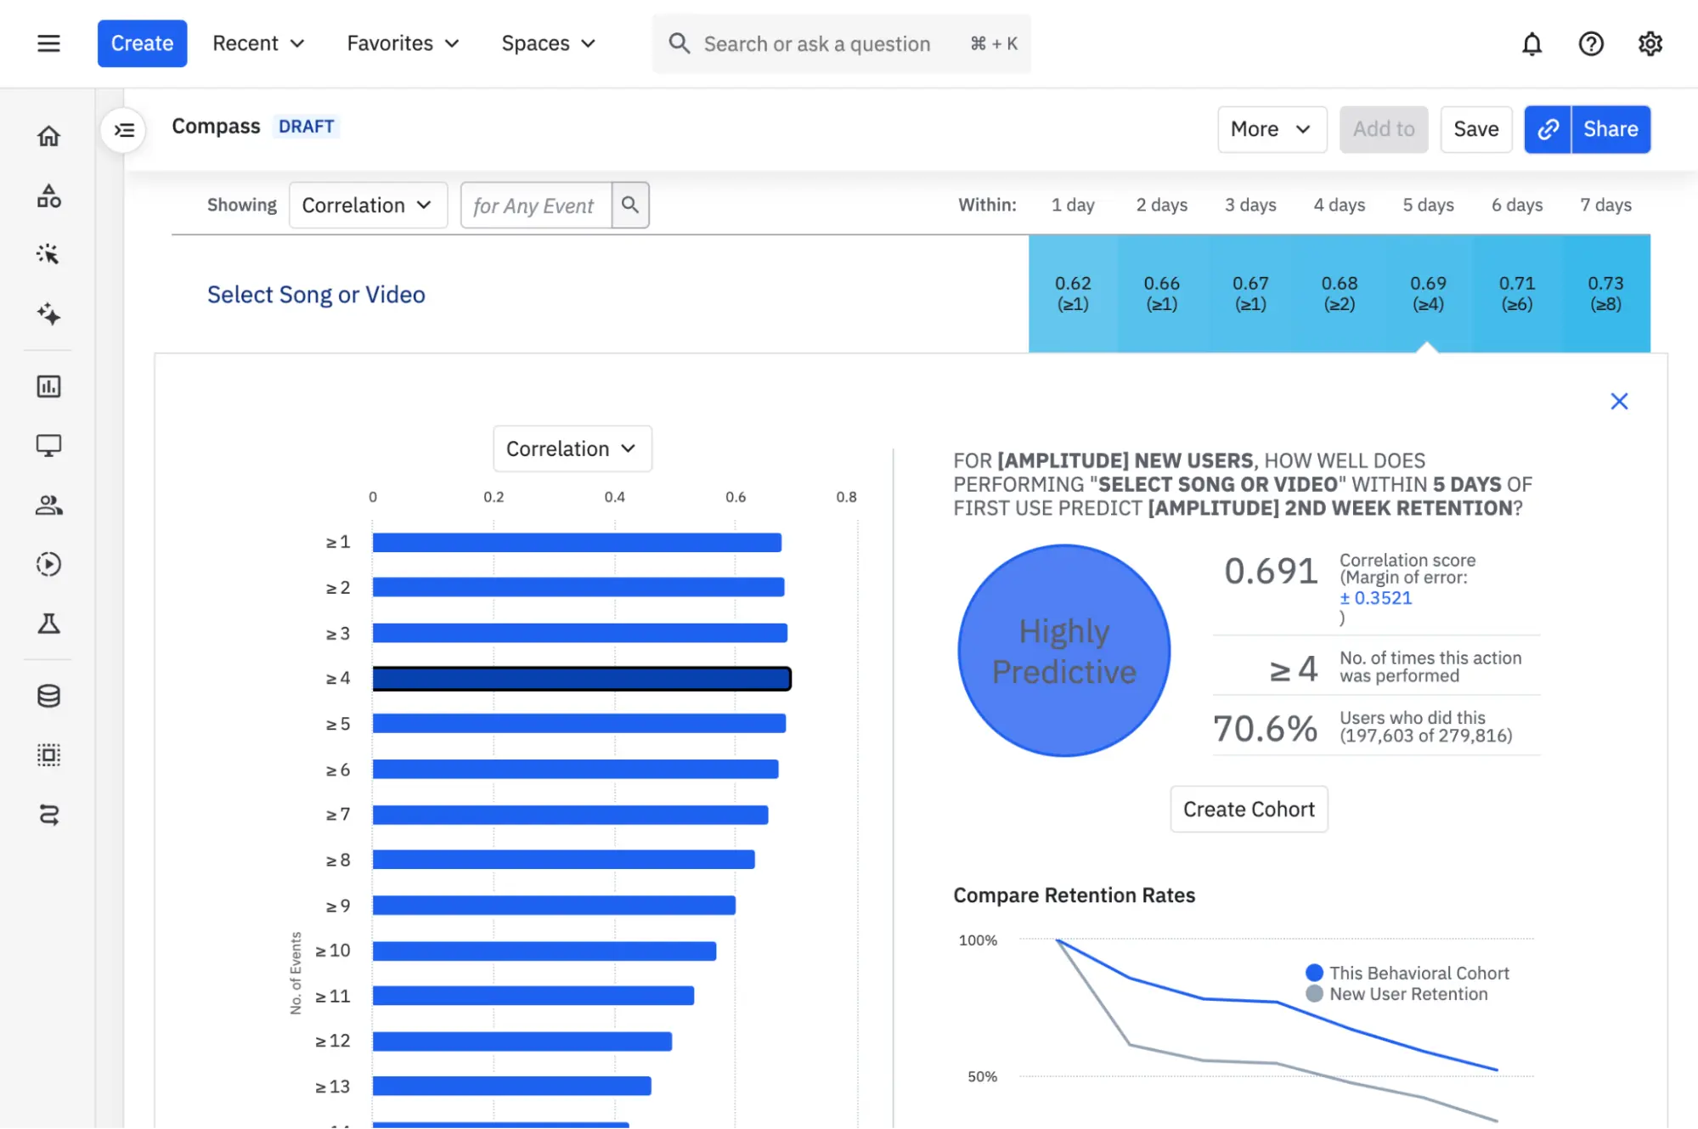Select the 7 days 0.73 correlation cell
This screenshot has height=1129, width=1698.
(1605, 293)
